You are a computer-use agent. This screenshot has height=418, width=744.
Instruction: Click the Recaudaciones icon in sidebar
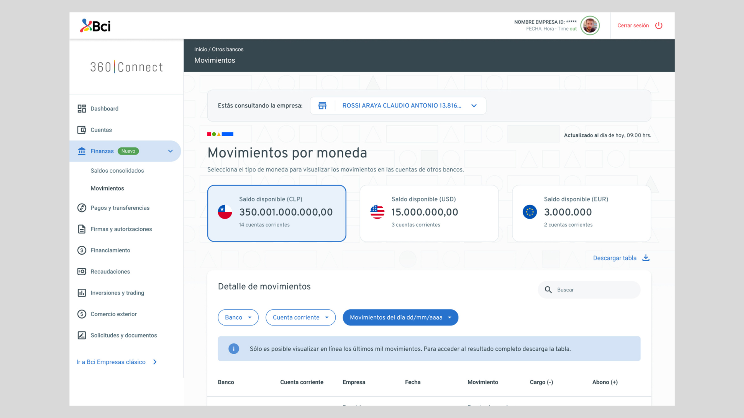point(81,272)
